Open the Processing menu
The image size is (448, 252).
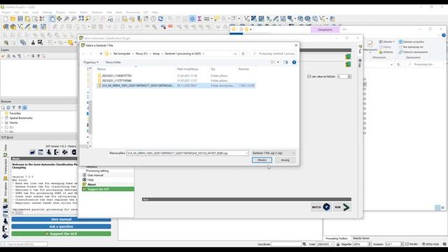(x=132, y=13)
